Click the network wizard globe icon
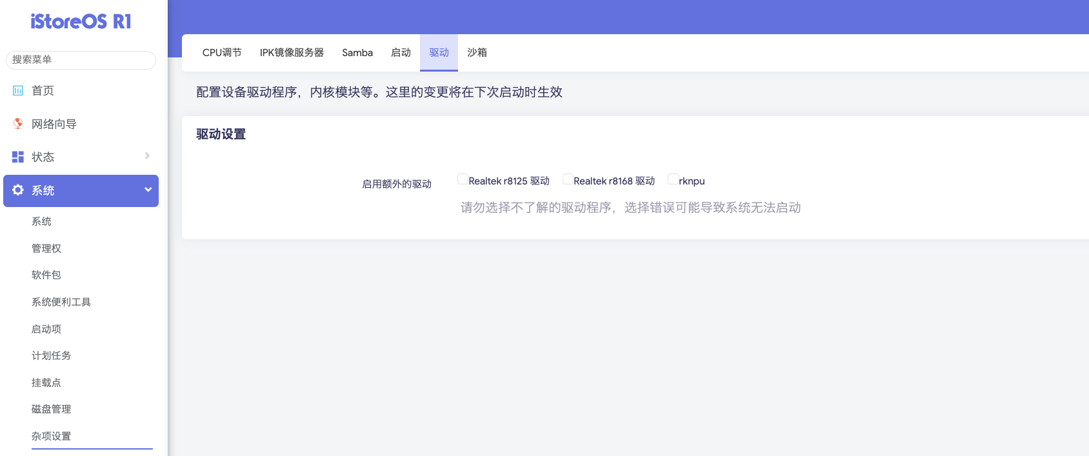1089x456 pixels. click(x=18, y=124)
